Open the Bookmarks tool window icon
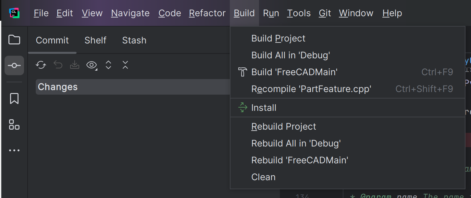Image resolution: width=471 pixels, height=198 pixels. pyautogui.click(x=14, y=99)
